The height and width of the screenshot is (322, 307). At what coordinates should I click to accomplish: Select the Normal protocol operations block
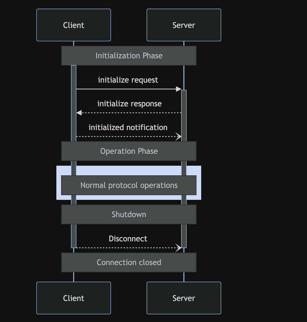point(129,185)
